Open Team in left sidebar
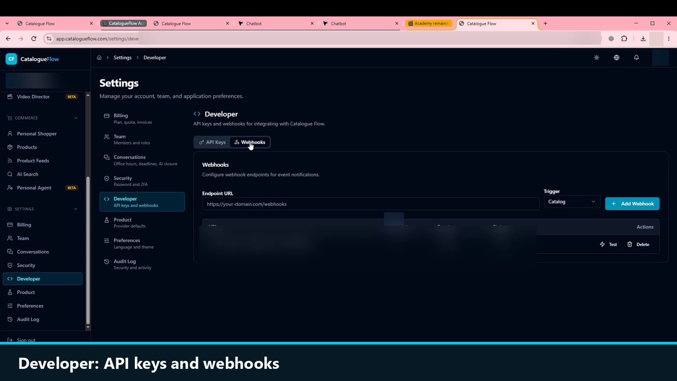 42,239
